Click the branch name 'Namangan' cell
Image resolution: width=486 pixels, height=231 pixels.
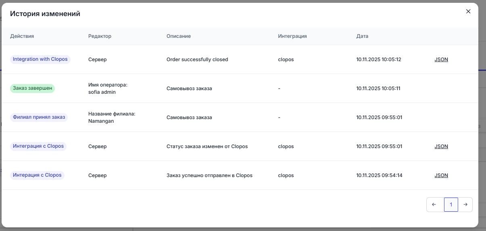(101, 121)
